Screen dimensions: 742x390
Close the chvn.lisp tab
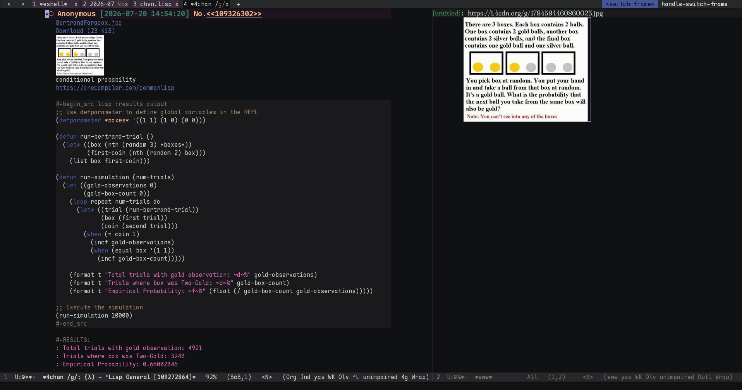click(177, 4)
